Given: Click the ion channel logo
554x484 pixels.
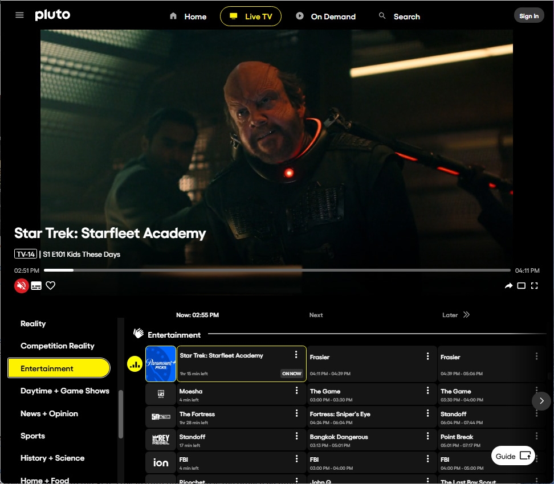Looking at the screenshot, I should tap(161, 462).
